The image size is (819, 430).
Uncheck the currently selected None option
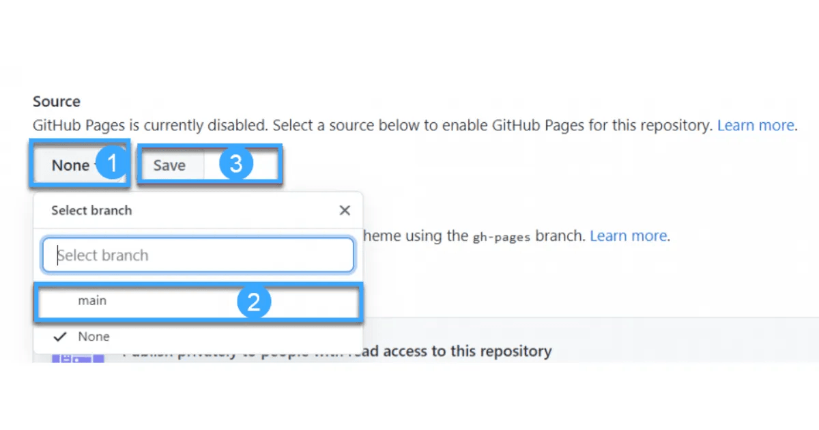(x=94, y=336)
